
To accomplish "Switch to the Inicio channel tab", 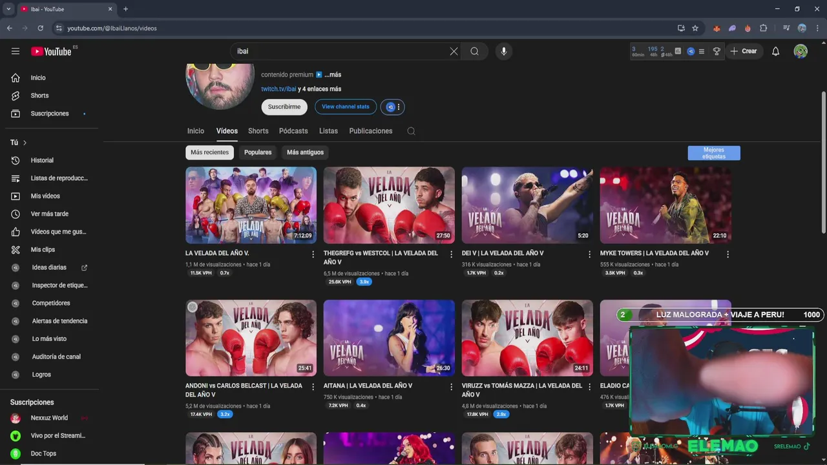I will [x=196, y=131].
